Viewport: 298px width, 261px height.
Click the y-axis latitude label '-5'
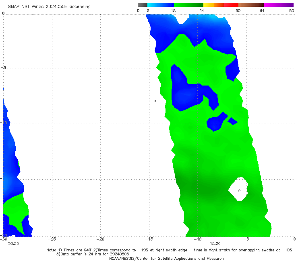click(x=3, y=68)
